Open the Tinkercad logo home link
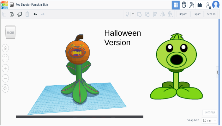 pyautogui.click(x=4, y=5)
